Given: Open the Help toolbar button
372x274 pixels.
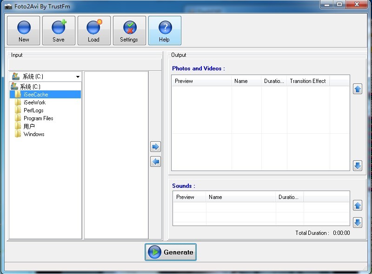Looking at the screenshot, I should coord(165,31).
